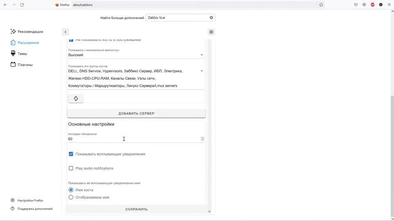Go back with browser back arrow
Screen dimensions: 394x221
pos(6,5)
